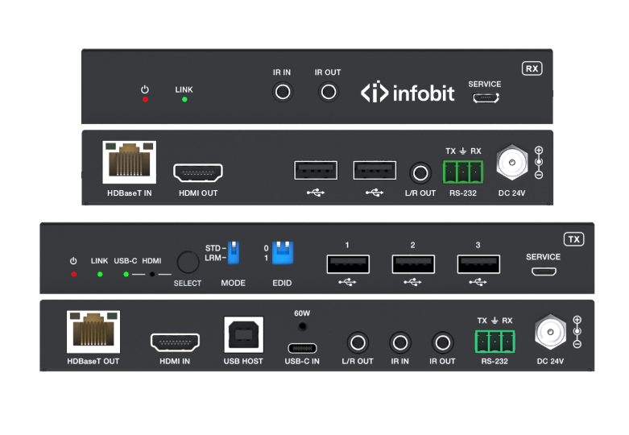Click the SERVICE micro-USB port on receiver

tap(485, 97)
